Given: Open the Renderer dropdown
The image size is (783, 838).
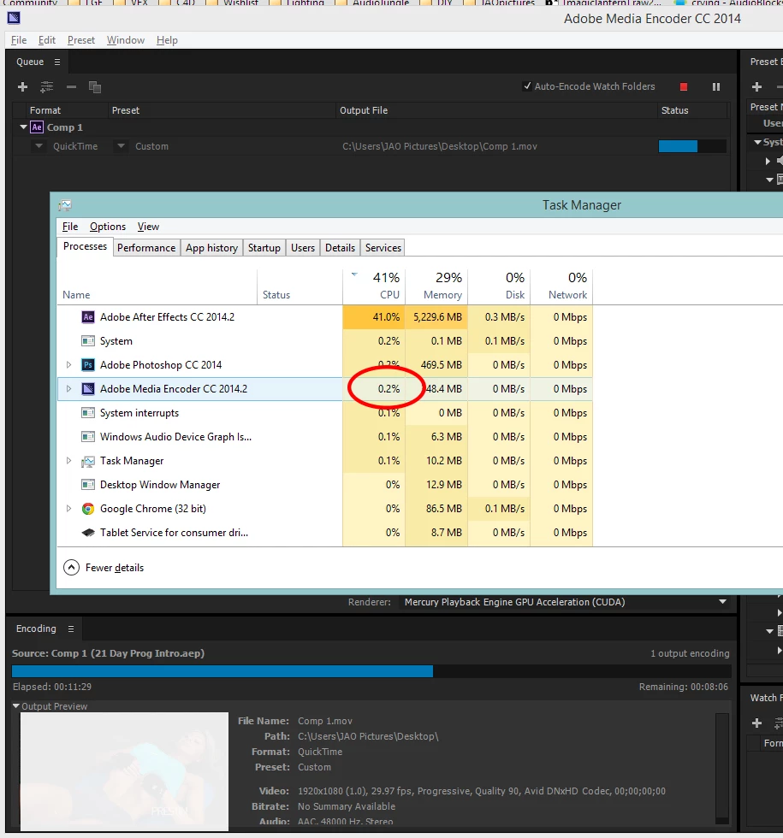Looking at the screenshot, I should [x=564, y=602].
